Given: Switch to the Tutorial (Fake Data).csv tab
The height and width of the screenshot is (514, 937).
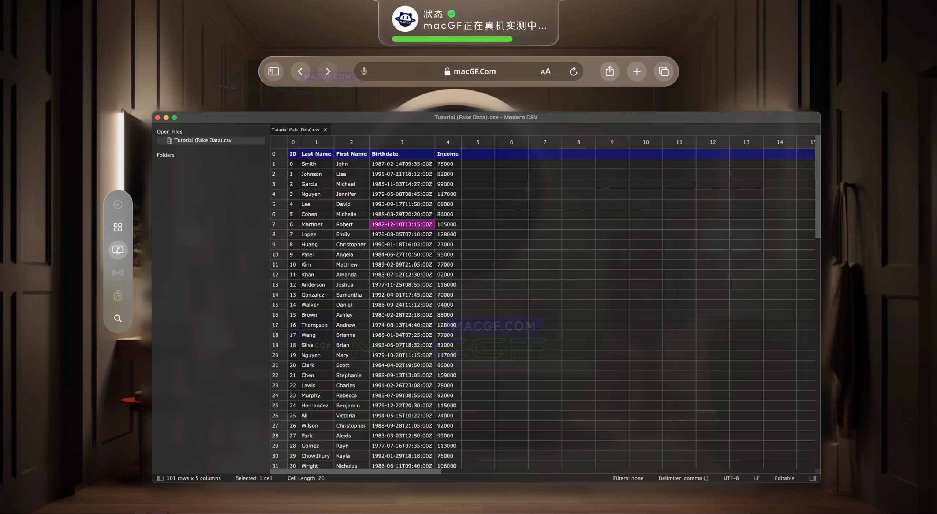Looking at the screenshot, I should [295, 129].
